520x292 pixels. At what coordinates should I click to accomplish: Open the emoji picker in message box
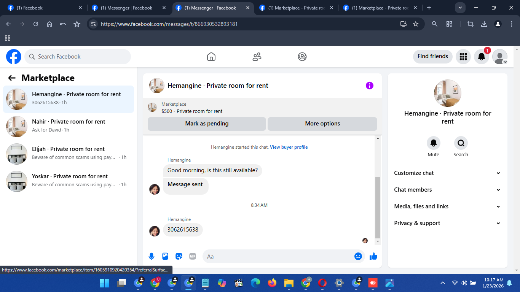coord(358,256)
